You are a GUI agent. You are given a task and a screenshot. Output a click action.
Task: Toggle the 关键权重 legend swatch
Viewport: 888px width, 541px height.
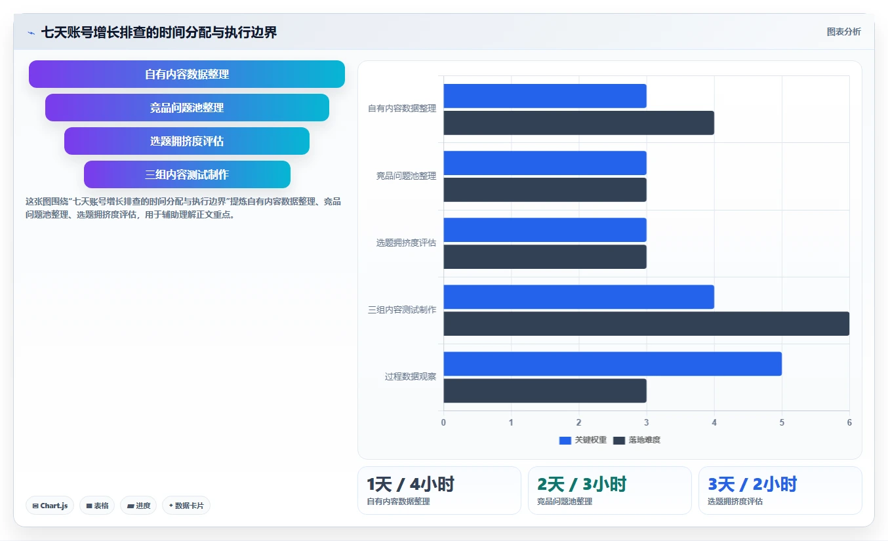[565, 440]
